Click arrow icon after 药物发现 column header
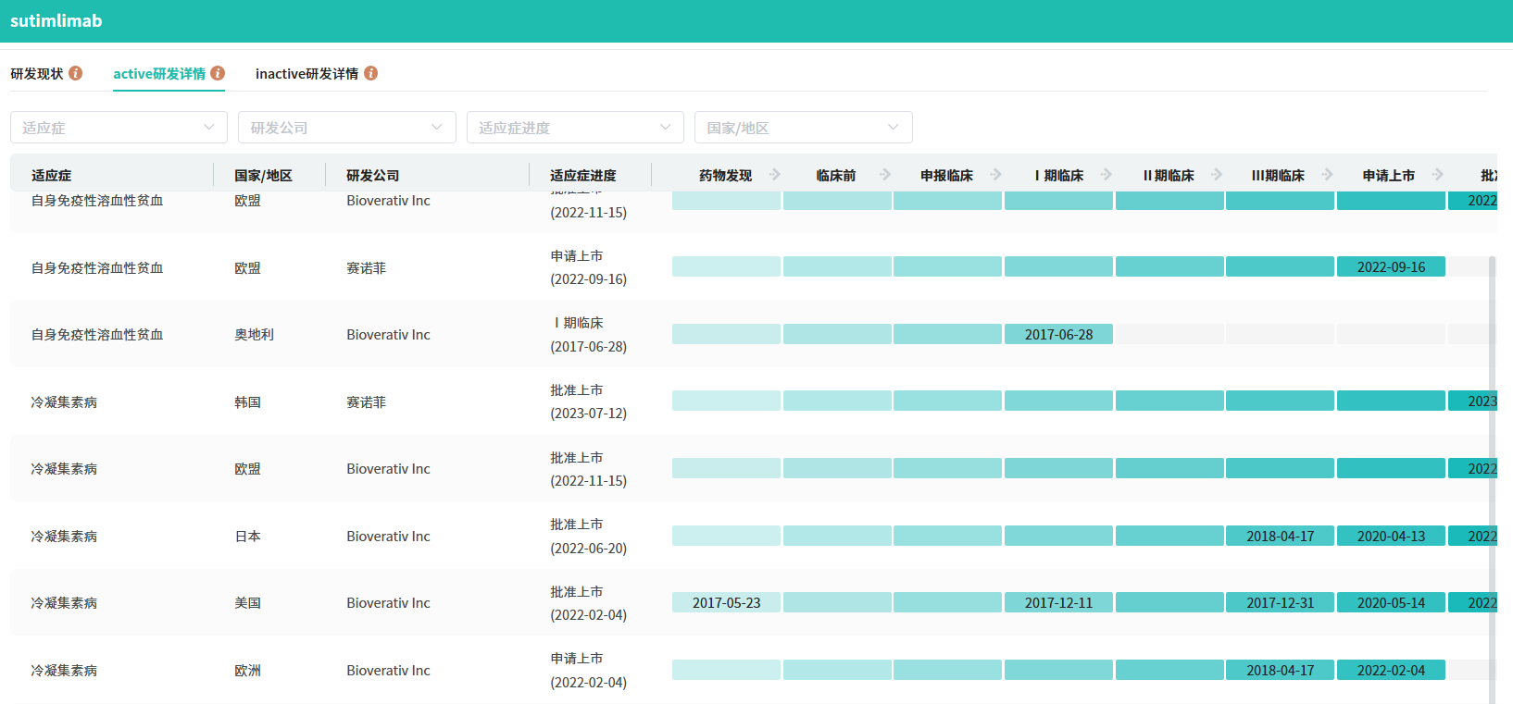 [775, 175]
